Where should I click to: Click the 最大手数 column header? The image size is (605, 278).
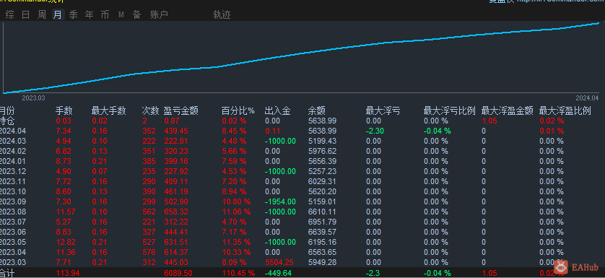(x=109, y=111)
